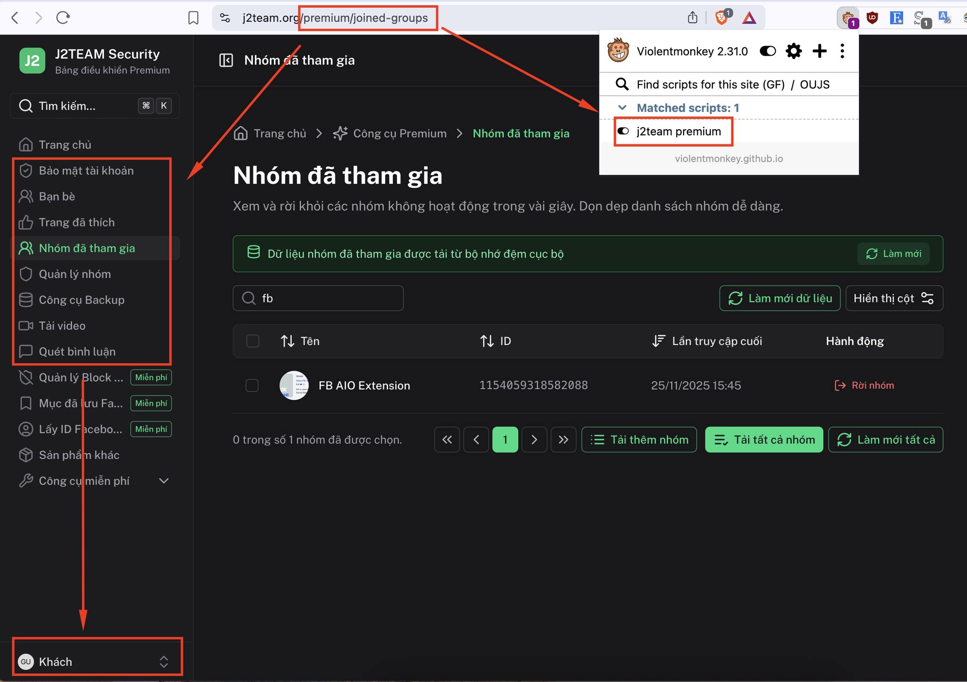Open Bảo mật tài khoản menu item
This screenshot has width=967, height=682.
94,171
